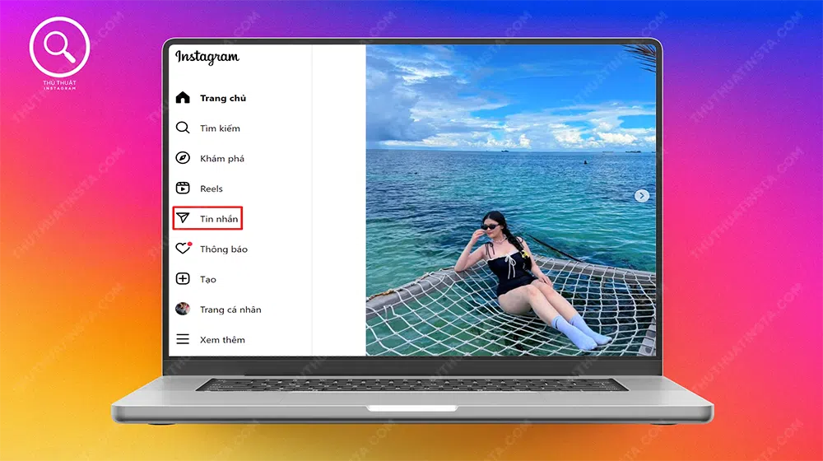Click the Thủ Thuật Instagram magnifier logo

pyautogui.click(x=59, y=48)
